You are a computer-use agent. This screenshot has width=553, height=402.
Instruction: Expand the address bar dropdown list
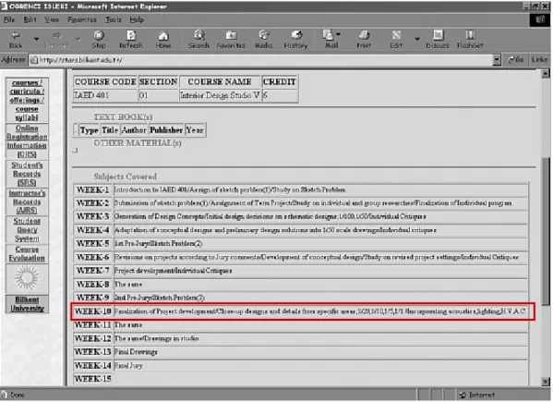497,60
